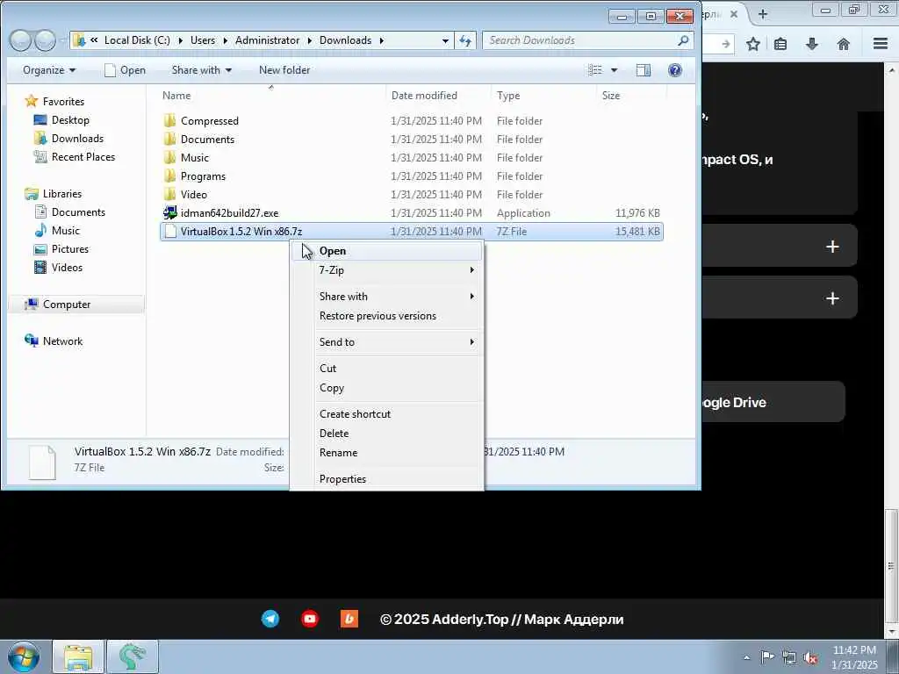The width and height of the screenshot is (899, 674).
Task: Click the browser home icon
Action: (844, 44)
